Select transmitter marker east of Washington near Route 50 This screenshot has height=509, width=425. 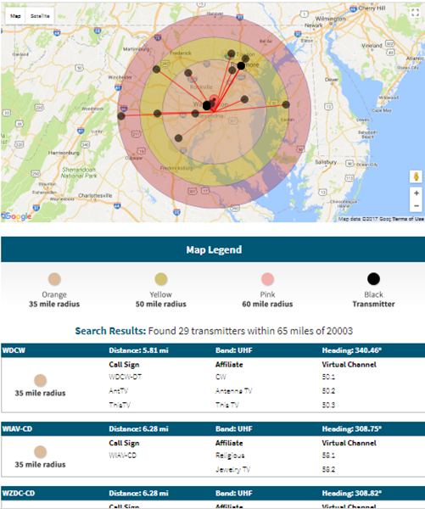245,99
